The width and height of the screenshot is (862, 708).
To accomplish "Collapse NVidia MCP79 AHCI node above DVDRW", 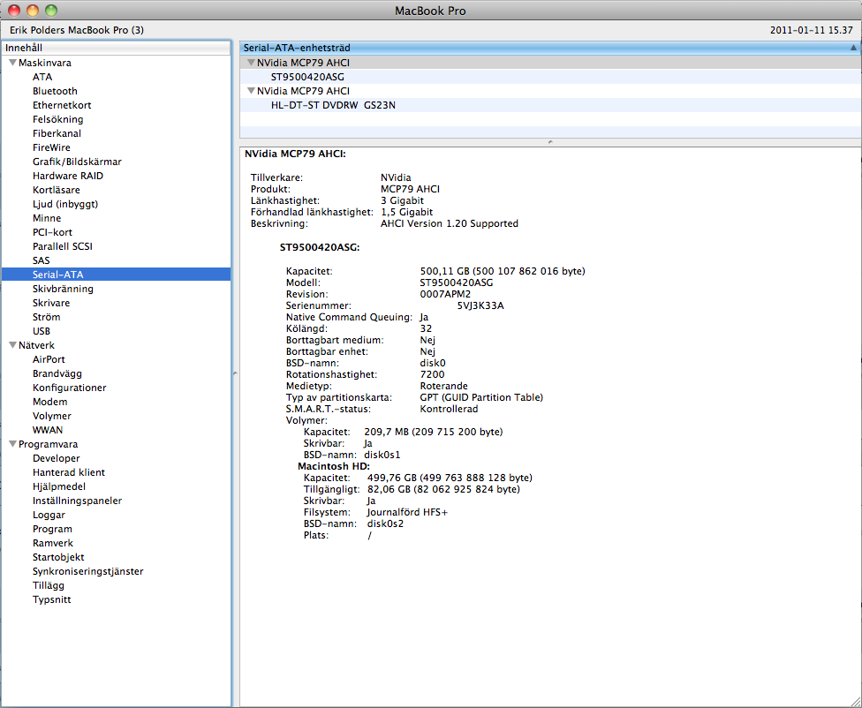I will pyautogui.click(x=251, y=91).
